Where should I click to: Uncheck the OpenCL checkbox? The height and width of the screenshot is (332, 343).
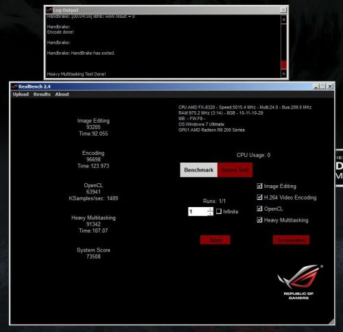[x=259, y=209]
